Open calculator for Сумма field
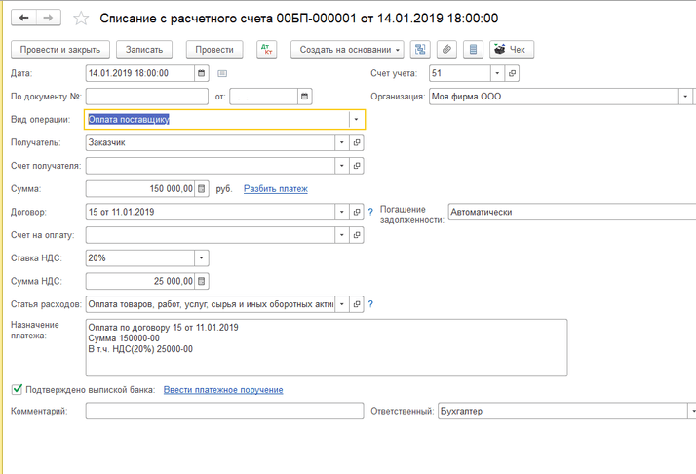 point(202,189)
